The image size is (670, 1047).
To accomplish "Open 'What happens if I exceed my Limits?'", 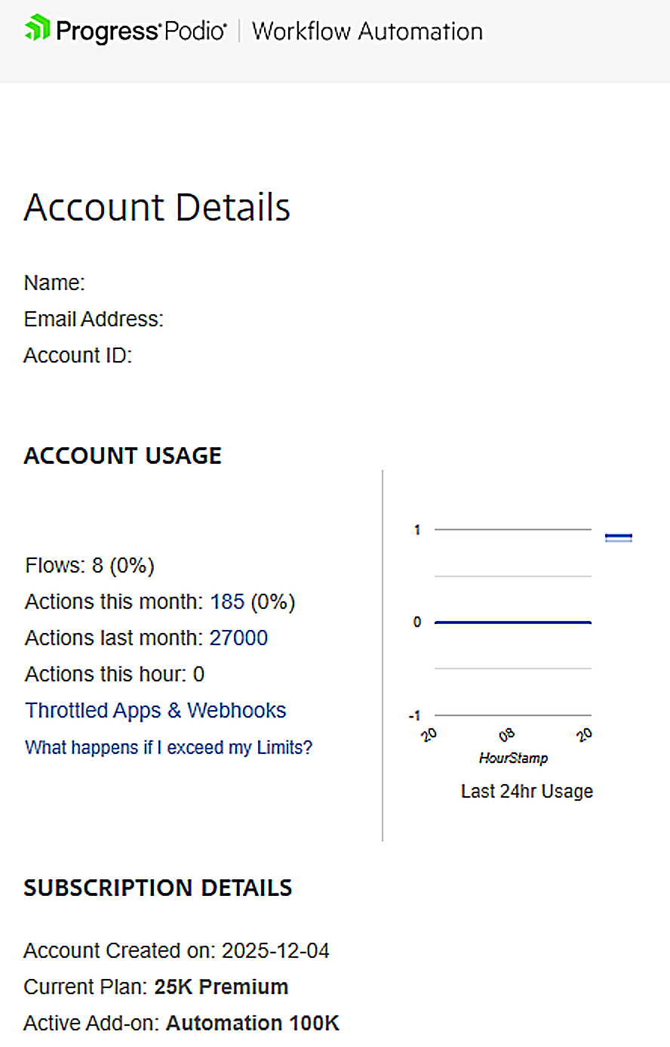I will coord(168,748).
